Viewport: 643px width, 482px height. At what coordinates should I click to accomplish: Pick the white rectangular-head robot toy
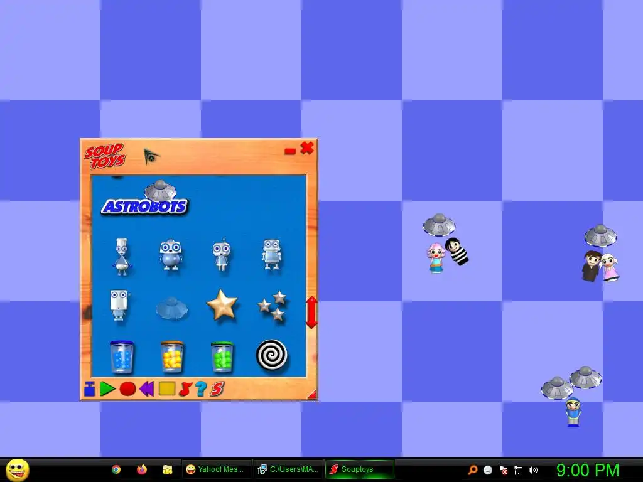pos(119,306)
